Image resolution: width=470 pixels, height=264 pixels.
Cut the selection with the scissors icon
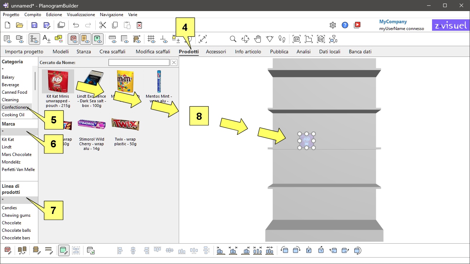click(103, 25)
